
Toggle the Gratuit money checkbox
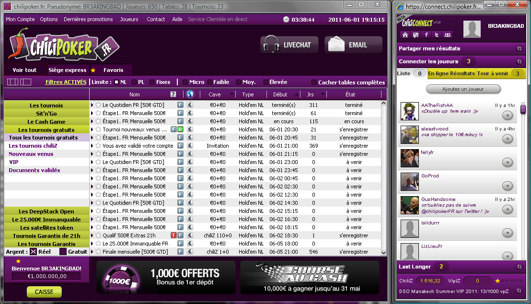click(x=63, y=251)
